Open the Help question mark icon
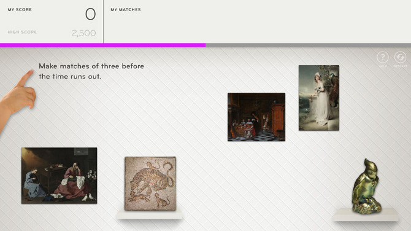411x231 pixels. click(x=383, y=57)
